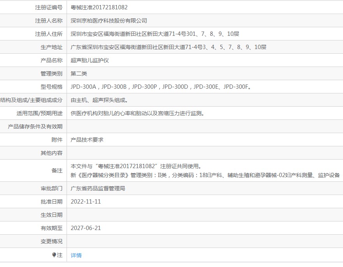The height and width of the screenshot is (267, 343).
Task: Click approving department 广东省药品监督管理局
Action: pyautogui.click(x=98, y=188)
